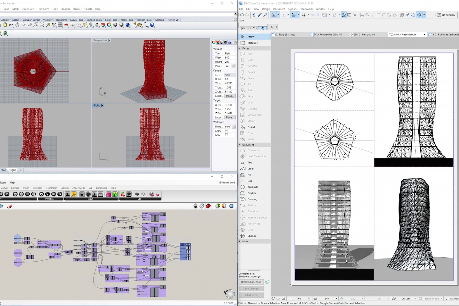Click the Lens value field showing 50.0
This screenshot has height=306, width=459.
point(229,75)
